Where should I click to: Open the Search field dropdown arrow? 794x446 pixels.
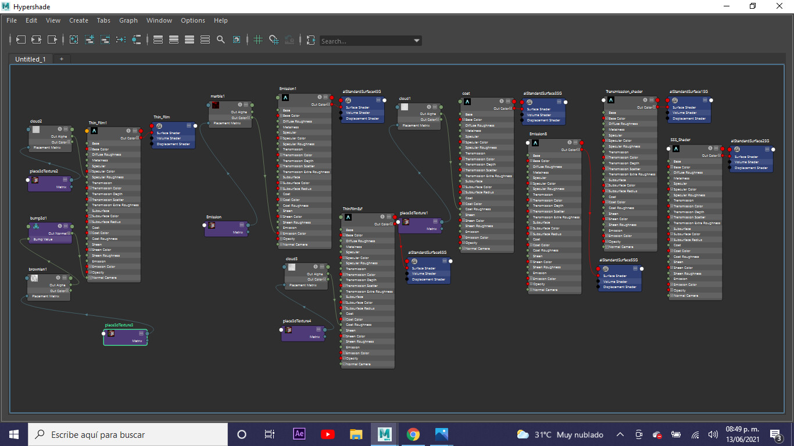click(x=416, y=41)
